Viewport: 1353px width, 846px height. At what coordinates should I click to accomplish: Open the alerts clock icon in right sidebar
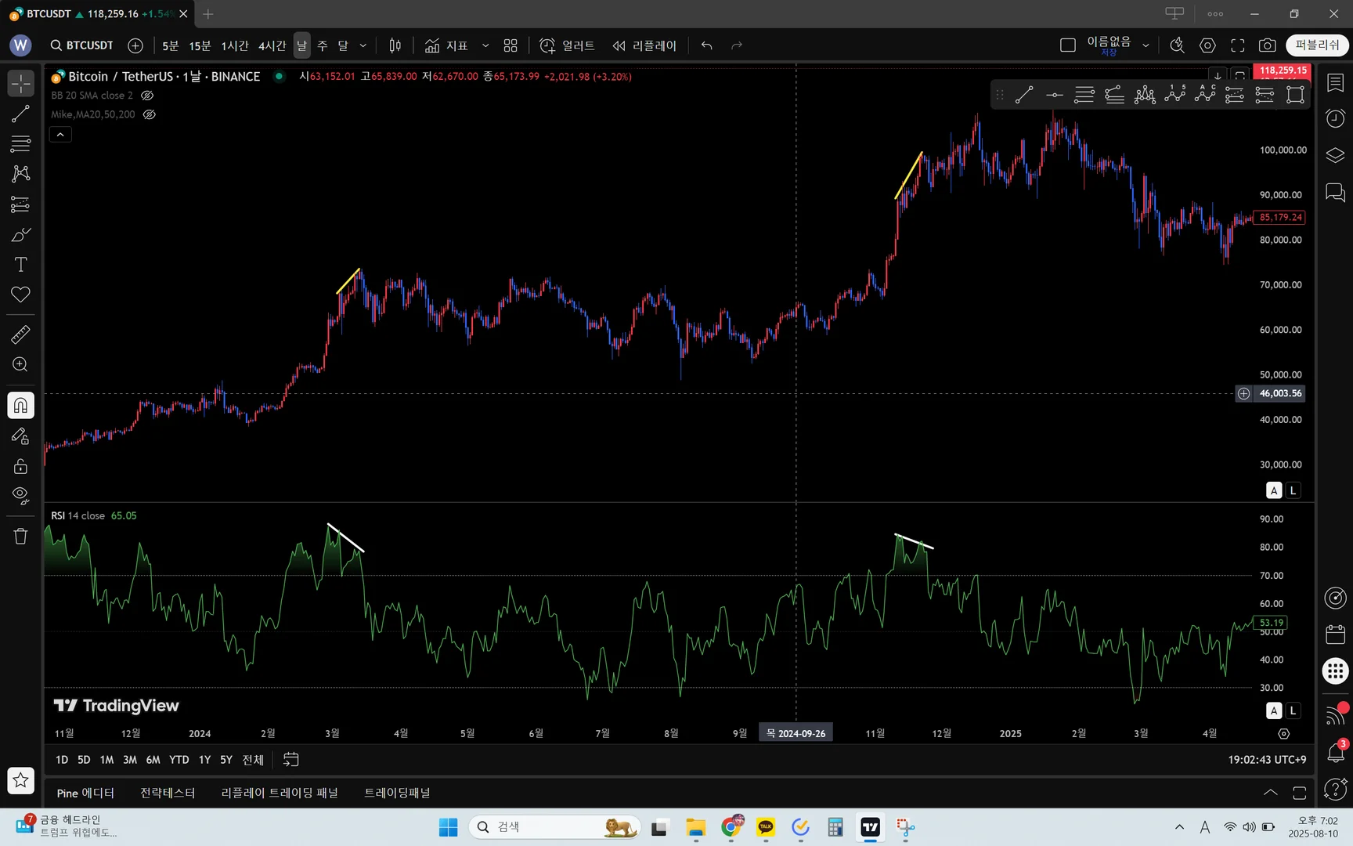pos(1335,118)
